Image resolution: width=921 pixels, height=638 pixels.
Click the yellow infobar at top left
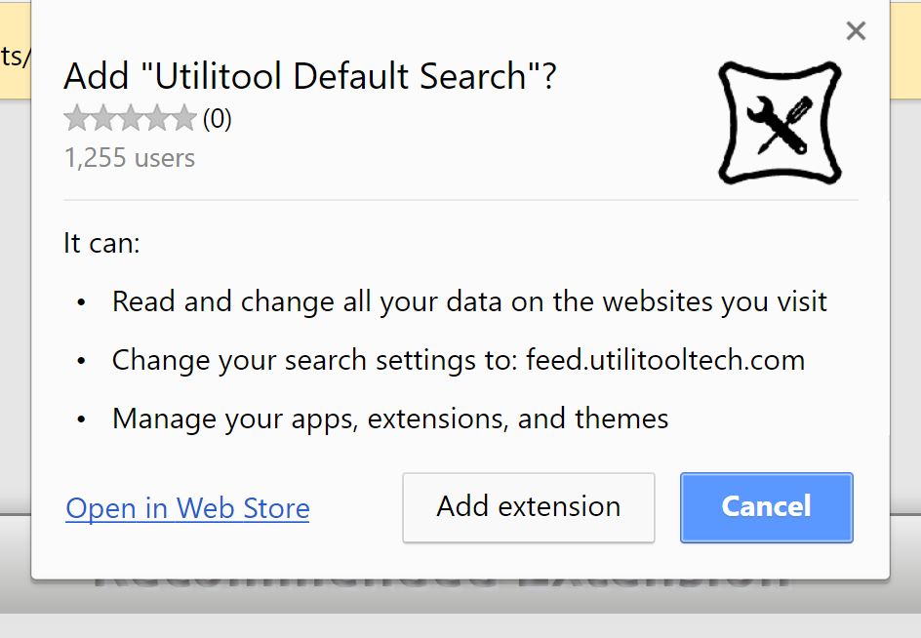14,59
